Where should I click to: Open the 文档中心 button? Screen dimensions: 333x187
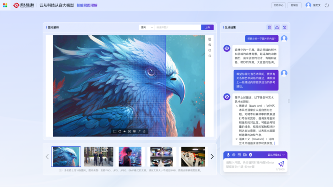[278, 5]
